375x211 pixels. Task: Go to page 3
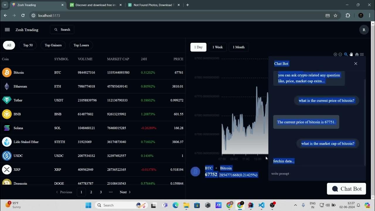pos(101,192)
